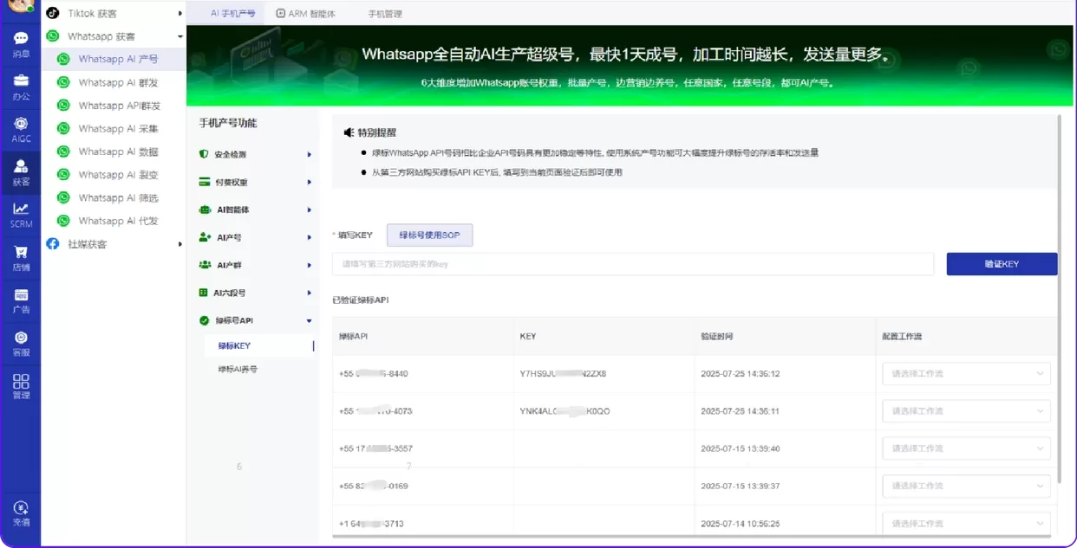Switch to the ARM 智能体 tab
1077x548 pixels.
tap(305, 13)
